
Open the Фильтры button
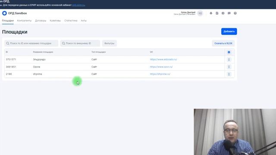(109, 43)
